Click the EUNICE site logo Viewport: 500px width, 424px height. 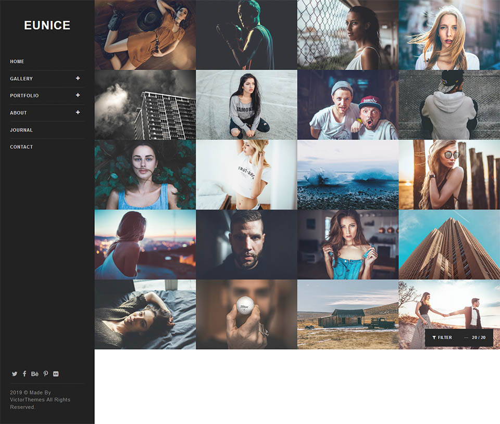tap(47, 25)
